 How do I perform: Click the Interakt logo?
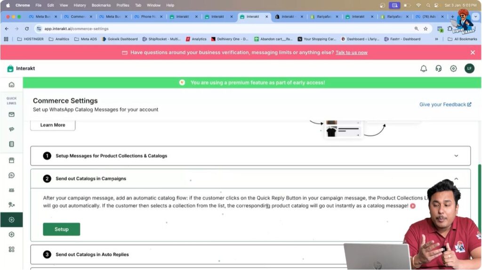click(21, 69)
